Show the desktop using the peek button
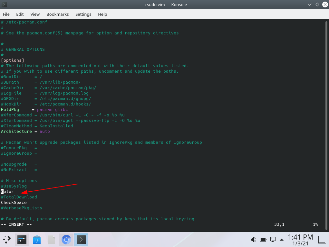The width and height of the screenshot is (329, 247). pyautogui.click(x=322, y=240)
